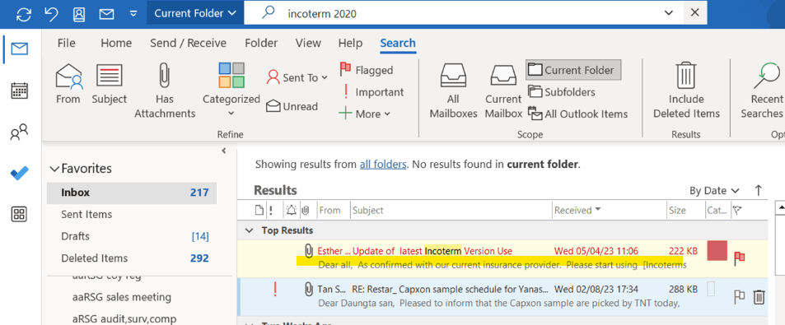Follow the all folders link
This screenshot has width=785, height=325.
[383, 164]
